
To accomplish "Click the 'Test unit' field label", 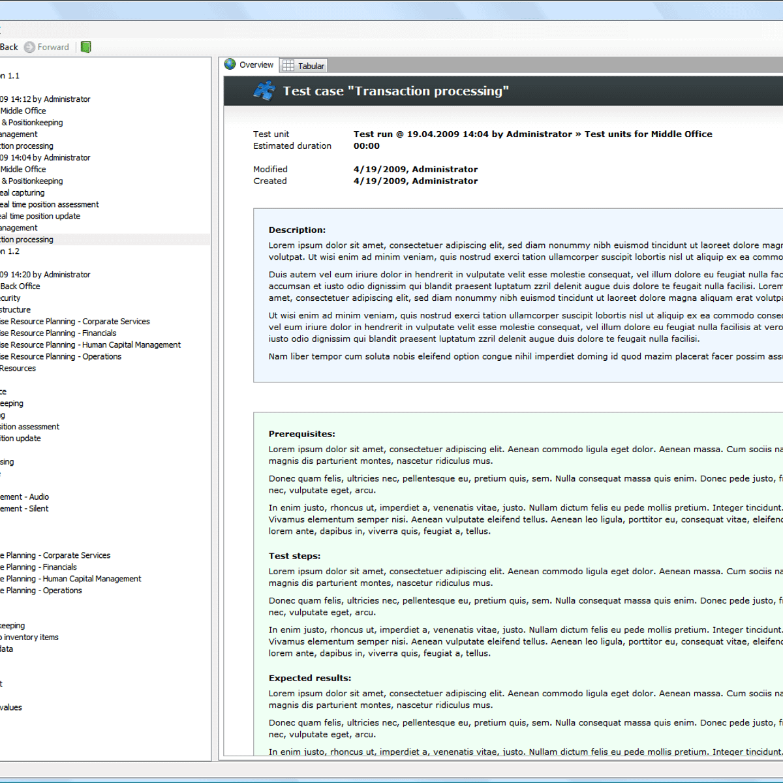I will pyautogui.click(x=271, y=134).
